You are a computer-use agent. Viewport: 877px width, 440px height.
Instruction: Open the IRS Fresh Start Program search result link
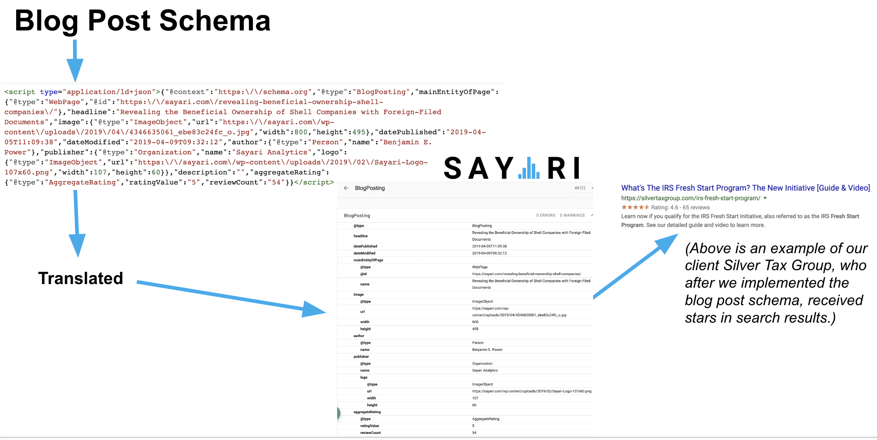[x=746, y=188]
